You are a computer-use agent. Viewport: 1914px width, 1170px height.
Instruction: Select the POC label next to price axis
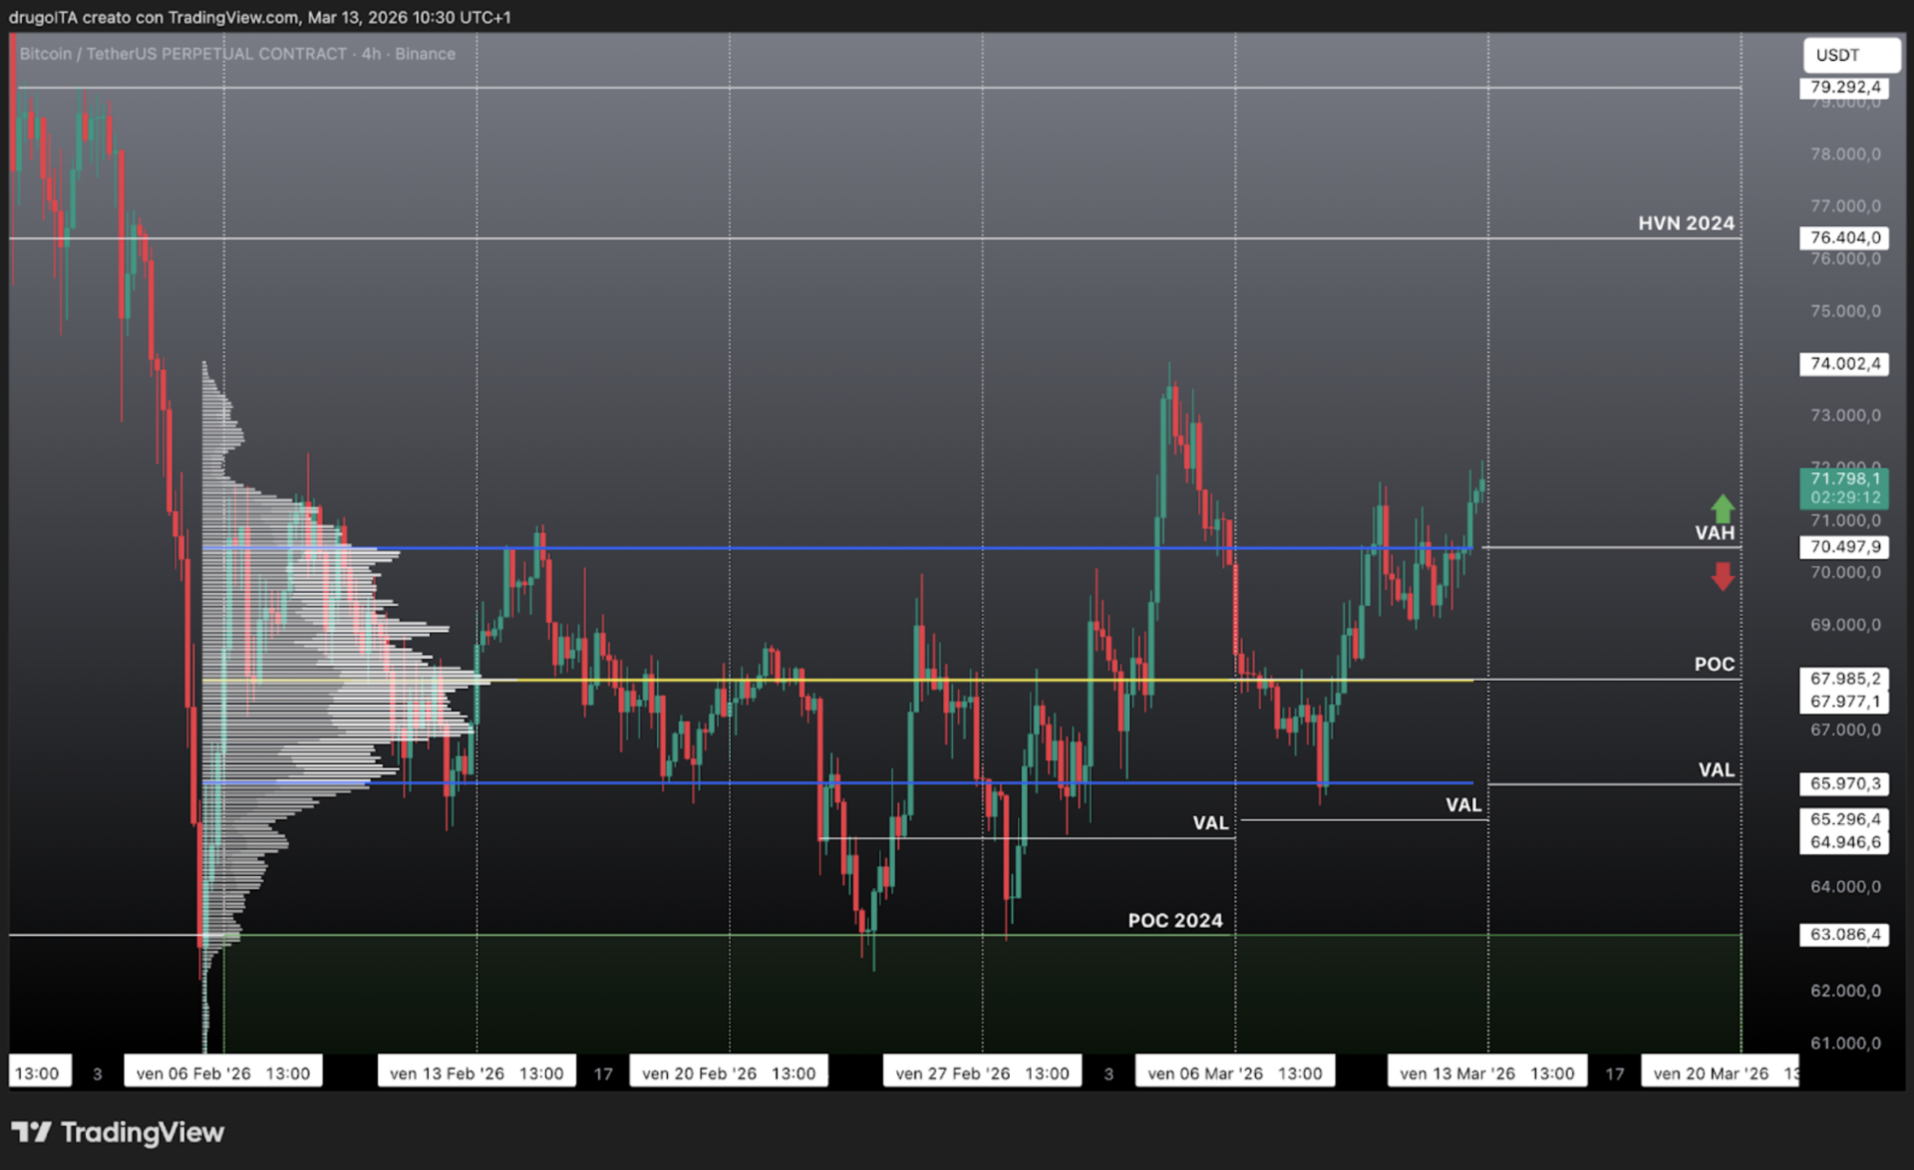tap(1715, 665)
